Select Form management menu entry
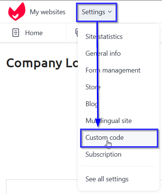 pos(113,70)
